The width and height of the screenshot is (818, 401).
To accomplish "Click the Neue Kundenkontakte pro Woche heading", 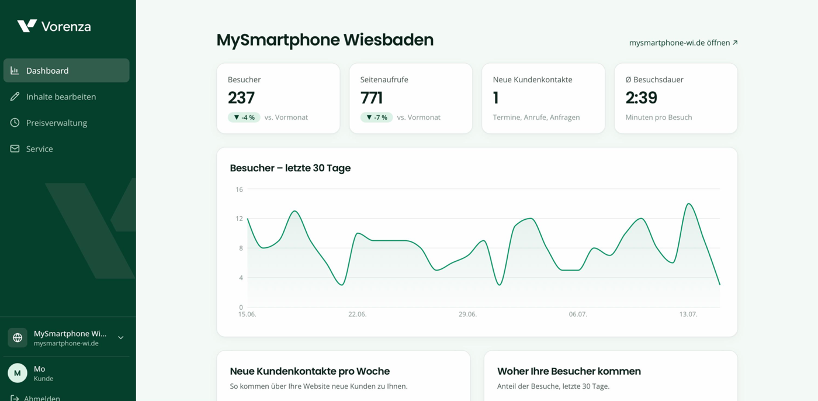I will tap(310, 371).
